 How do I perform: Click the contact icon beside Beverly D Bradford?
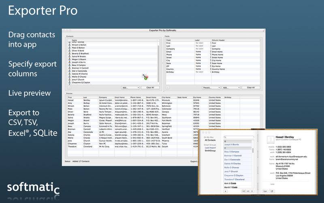(69, 54)
